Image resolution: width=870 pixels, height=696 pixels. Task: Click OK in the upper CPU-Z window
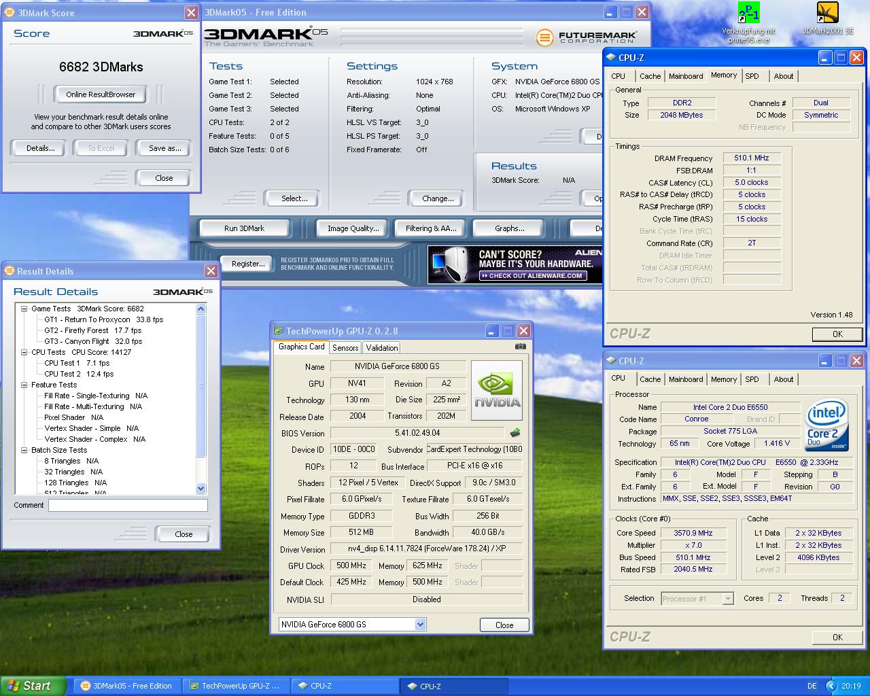click(837, 334)
